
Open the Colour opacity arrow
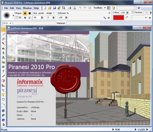pos(127,13)
